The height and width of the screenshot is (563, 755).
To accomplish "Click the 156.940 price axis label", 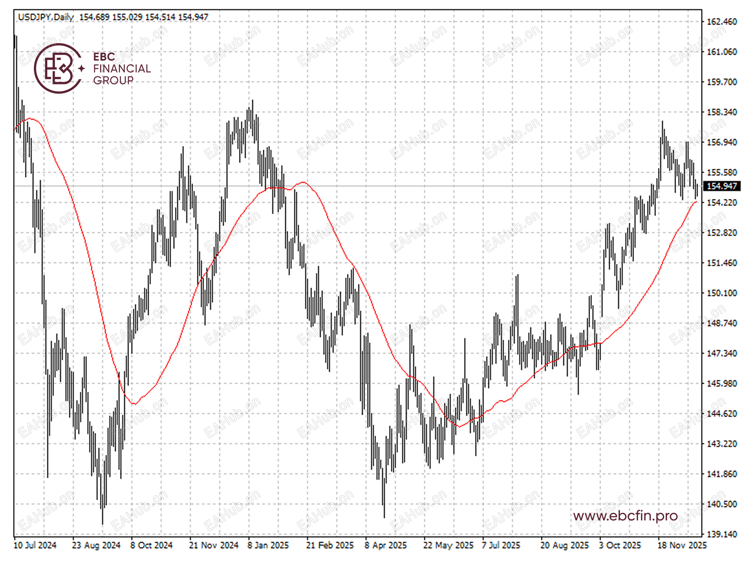I will 721,142.
